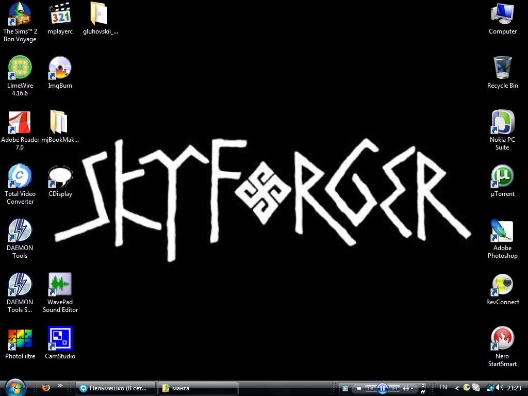The image size is (528, 396).
Task: Select the Recycle Bin icon
Action: [502, 73]
